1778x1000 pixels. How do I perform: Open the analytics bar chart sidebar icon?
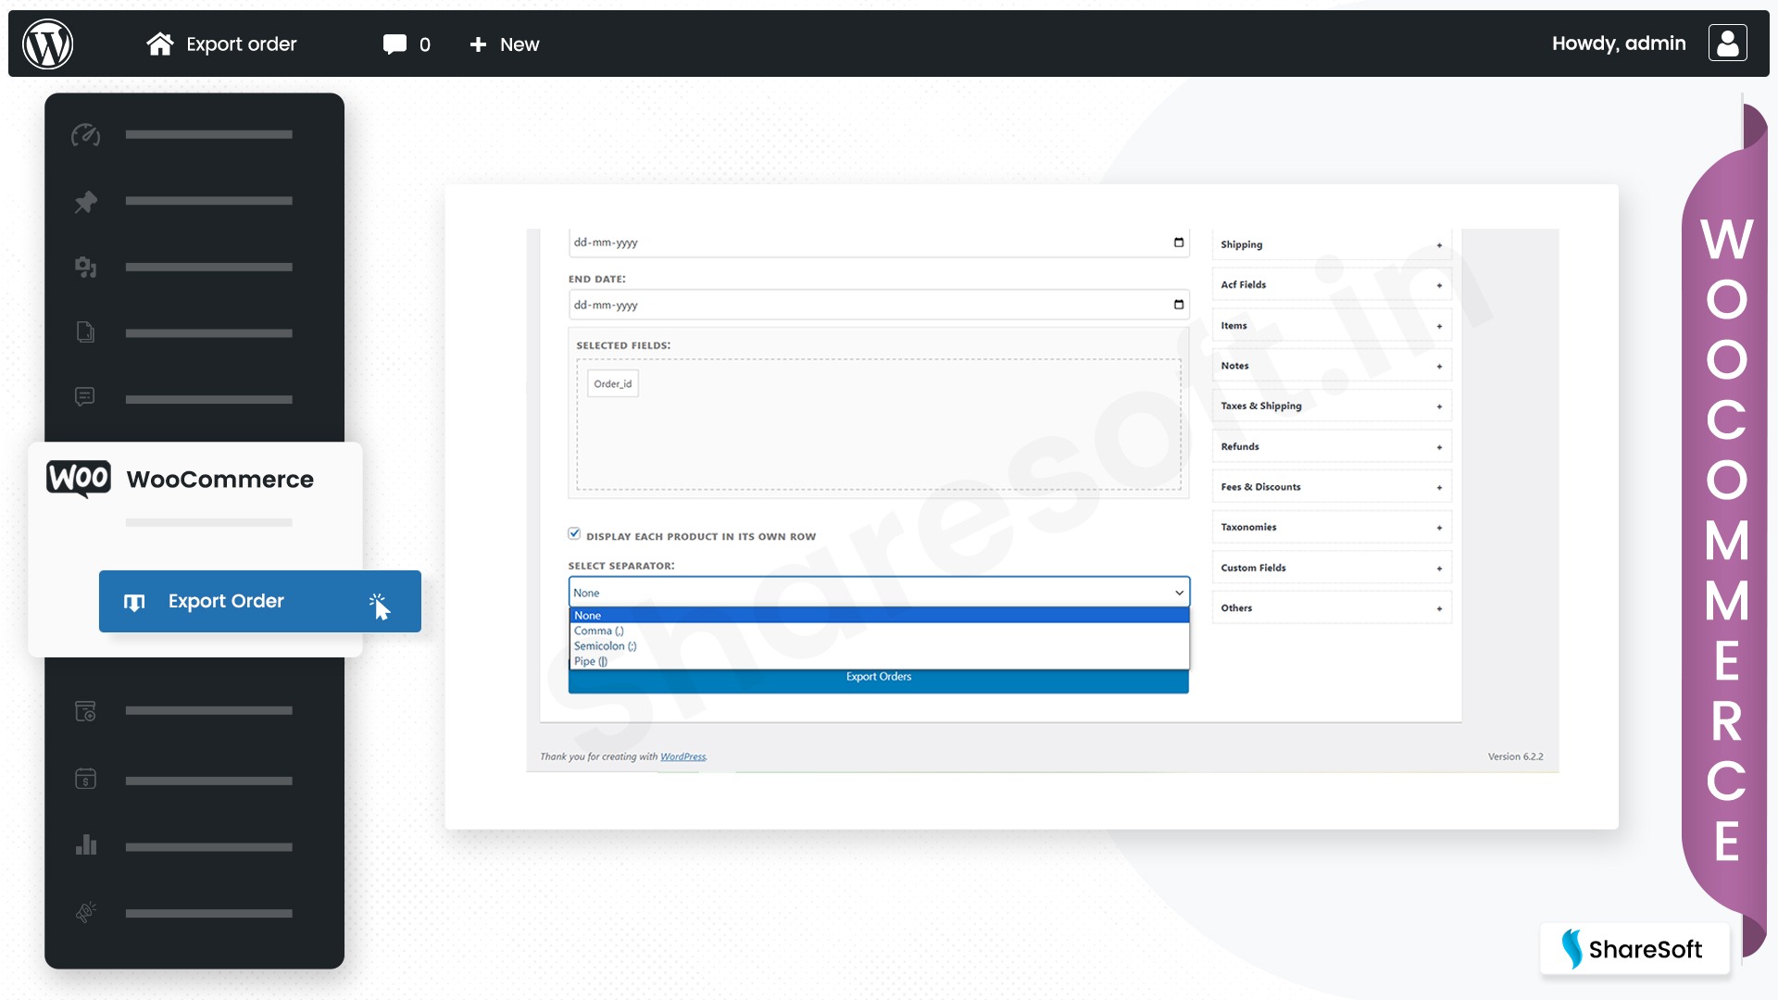[86, 844]
